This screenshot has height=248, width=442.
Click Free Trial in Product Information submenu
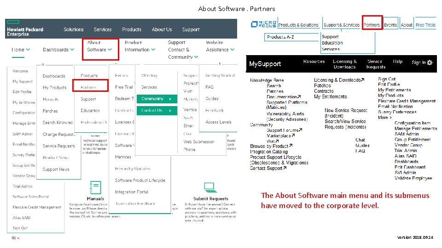(124, 87)
